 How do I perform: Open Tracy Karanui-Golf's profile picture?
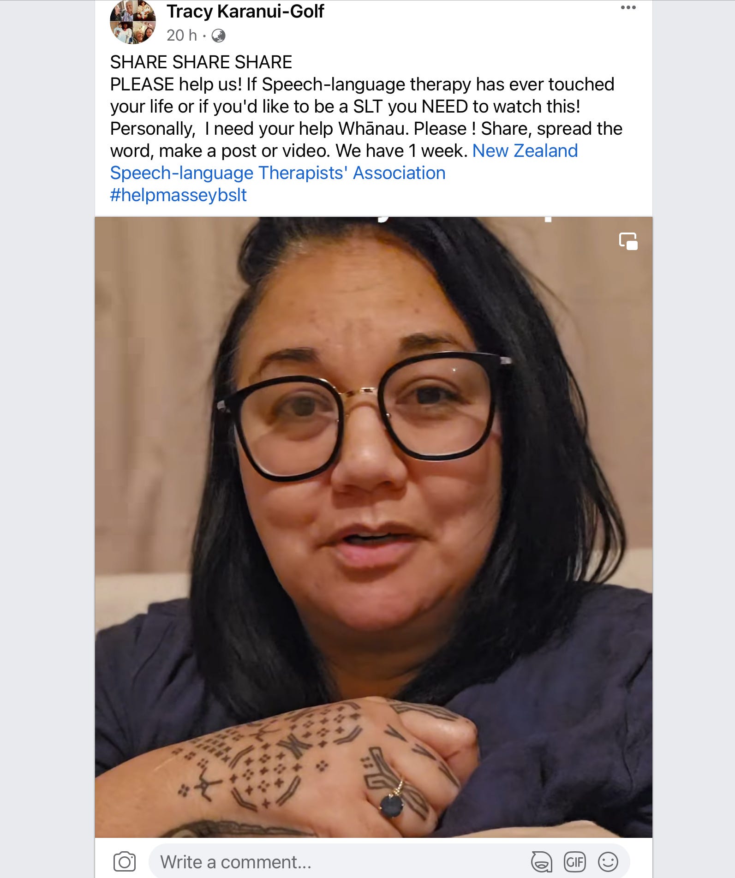pyautogui.click(x=132, y=21)
